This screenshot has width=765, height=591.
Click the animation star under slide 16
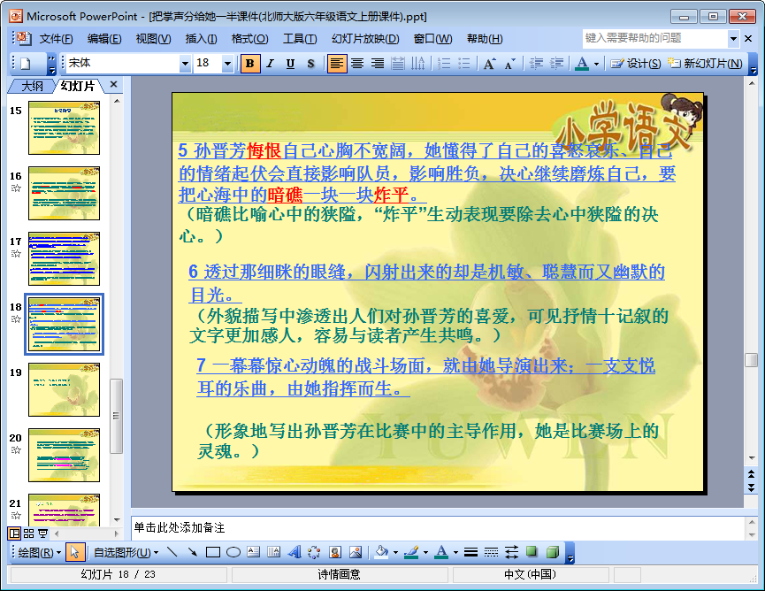point(16,188)
